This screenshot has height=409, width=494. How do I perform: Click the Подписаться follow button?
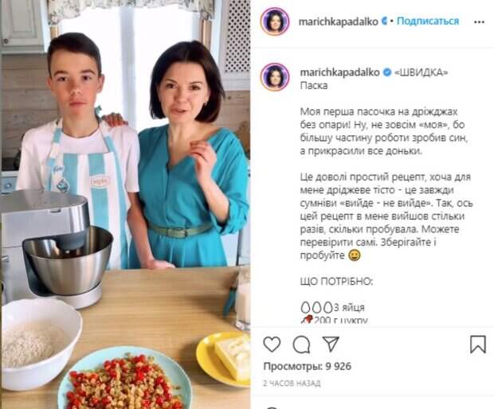(428, 21)
